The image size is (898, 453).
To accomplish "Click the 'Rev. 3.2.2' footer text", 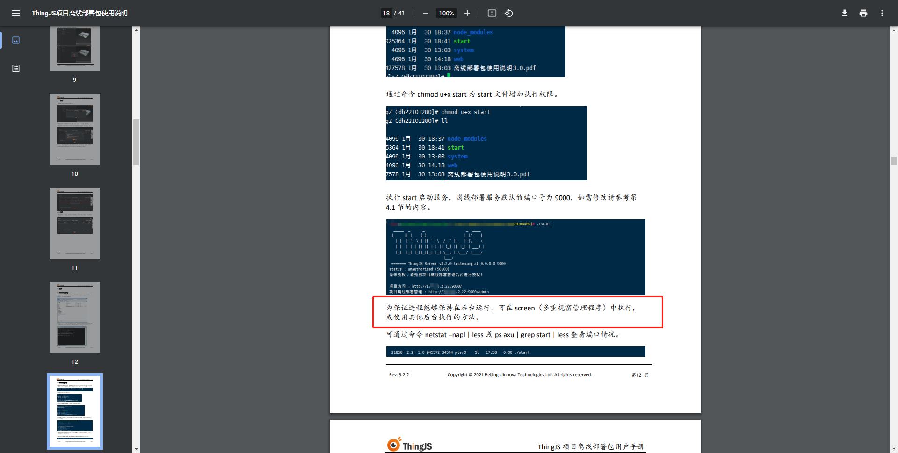I will click(x=399, y=375).
